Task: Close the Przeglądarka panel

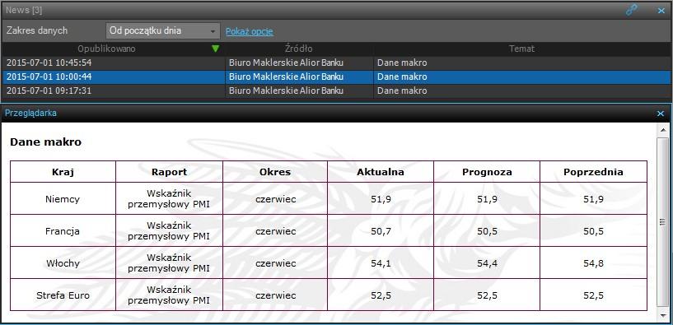Action: click(661, 114)
